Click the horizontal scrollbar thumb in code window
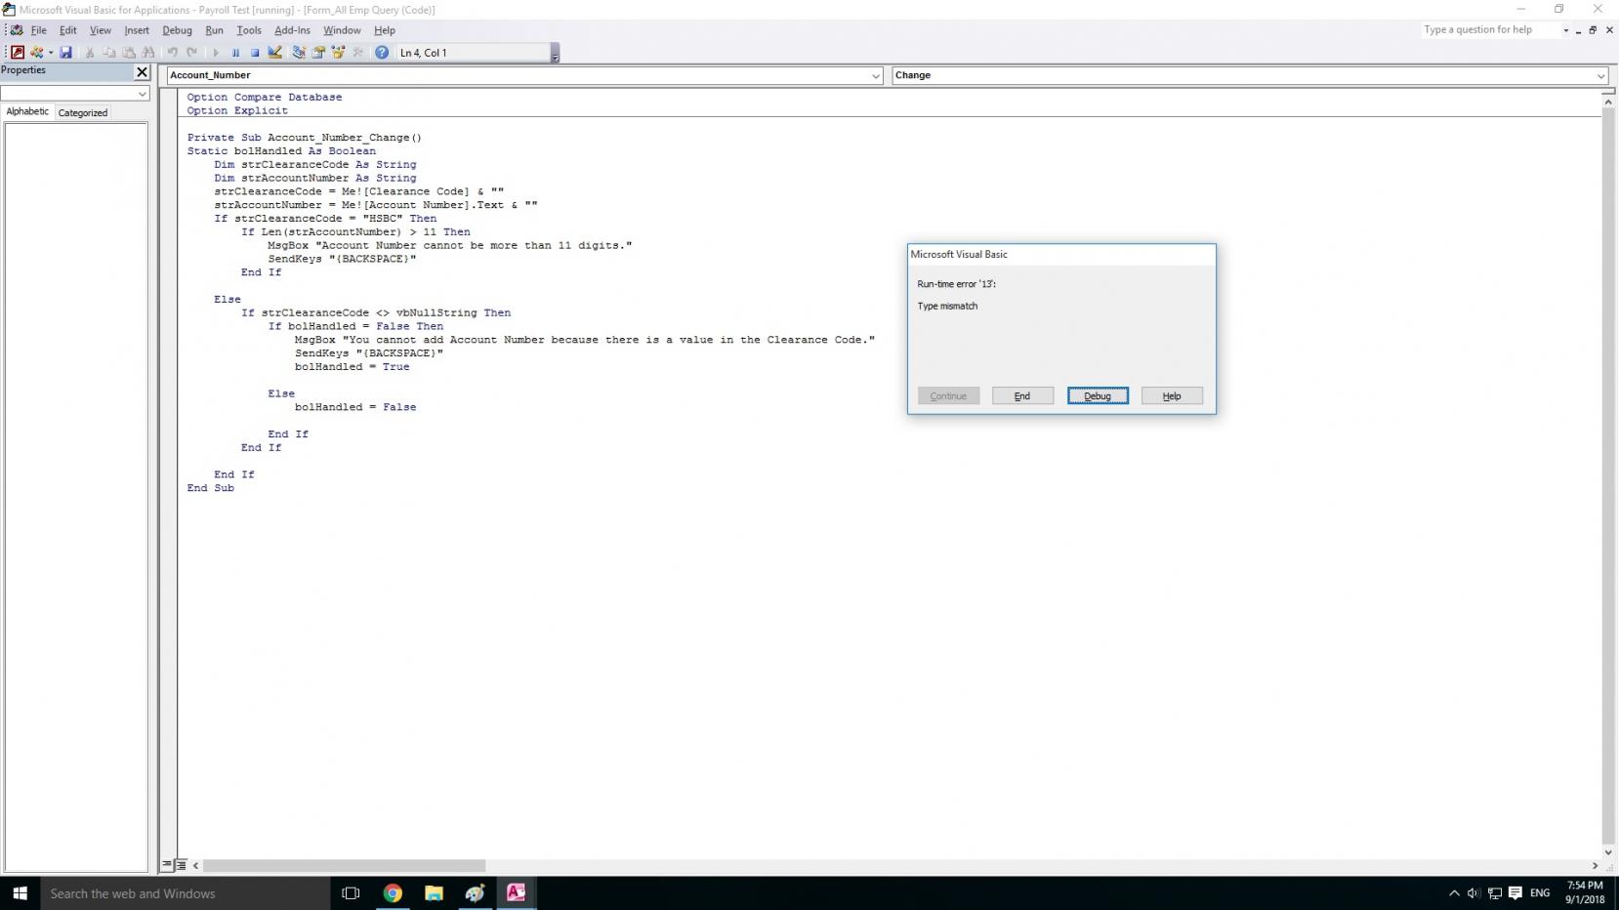Viewport: 1619px width, 910px height. (344, 865)
